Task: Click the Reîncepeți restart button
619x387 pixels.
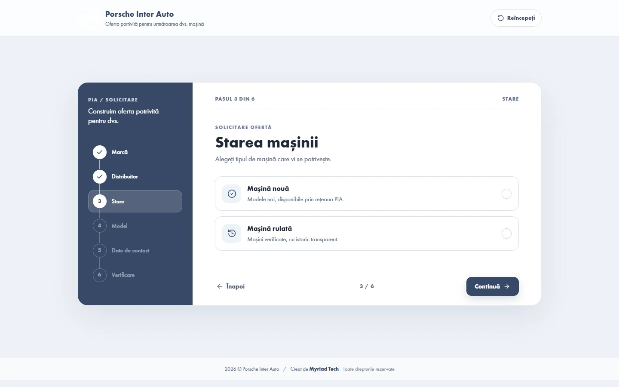Action: [516, 18]
